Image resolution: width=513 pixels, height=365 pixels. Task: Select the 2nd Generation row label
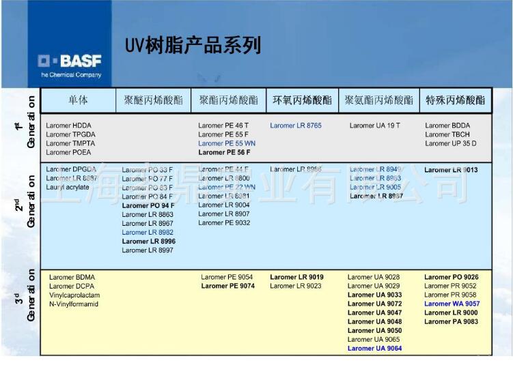coord(26,202)
